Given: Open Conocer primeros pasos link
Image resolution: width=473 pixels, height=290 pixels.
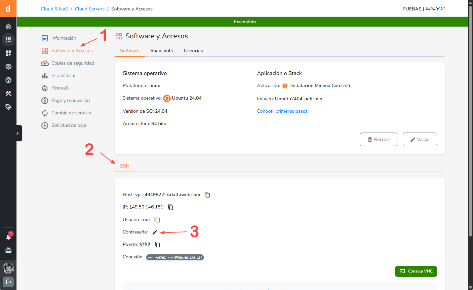Looking at the screenshot, I should (282, 111).
